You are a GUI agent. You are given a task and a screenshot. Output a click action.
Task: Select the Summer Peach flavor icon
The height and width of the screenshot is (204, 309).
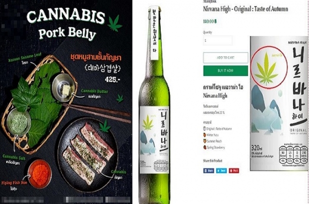(205, 141)
